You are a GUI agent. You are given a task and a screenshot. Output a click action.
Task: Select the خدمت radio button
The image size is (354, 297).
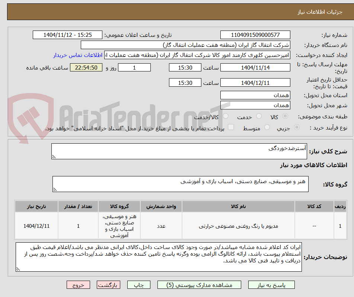[259, 116]
